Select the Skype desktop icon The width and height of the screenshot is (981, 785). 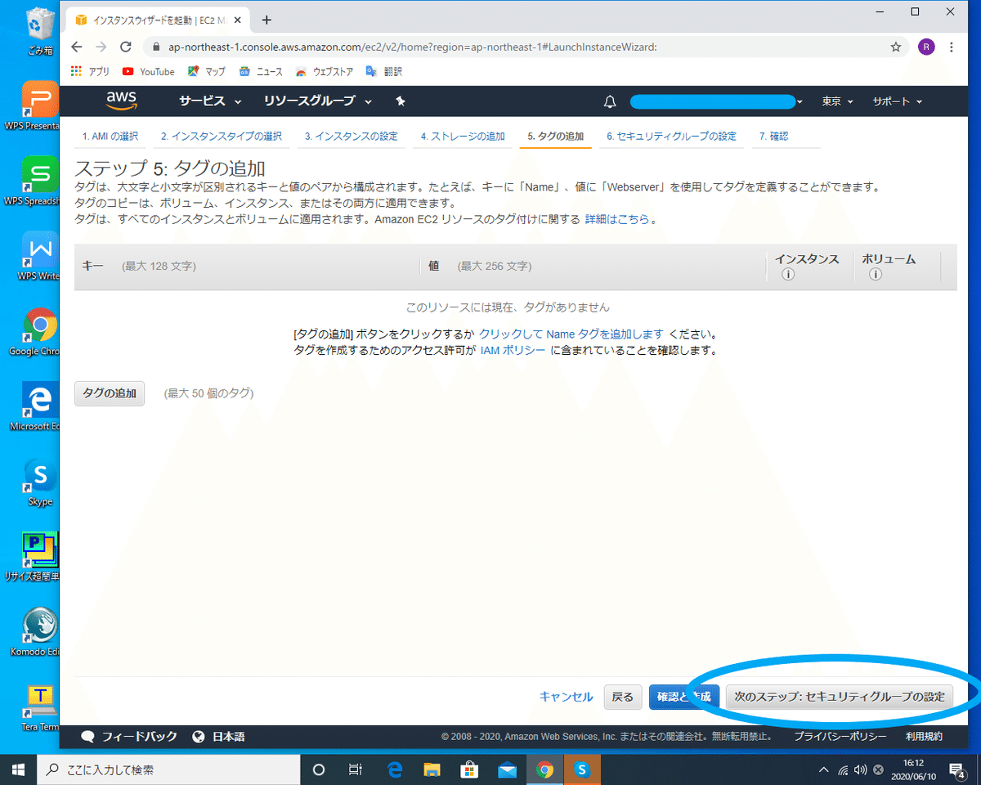(x=40, y=482)
